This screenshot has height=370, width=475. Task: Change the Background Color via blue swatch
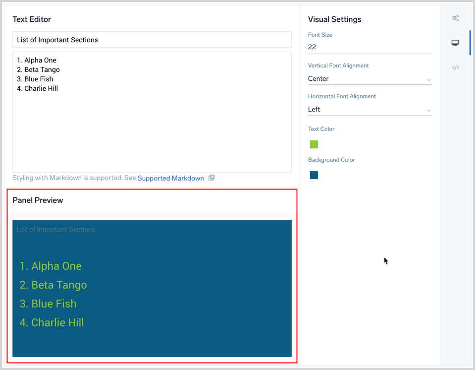point(314,175)
